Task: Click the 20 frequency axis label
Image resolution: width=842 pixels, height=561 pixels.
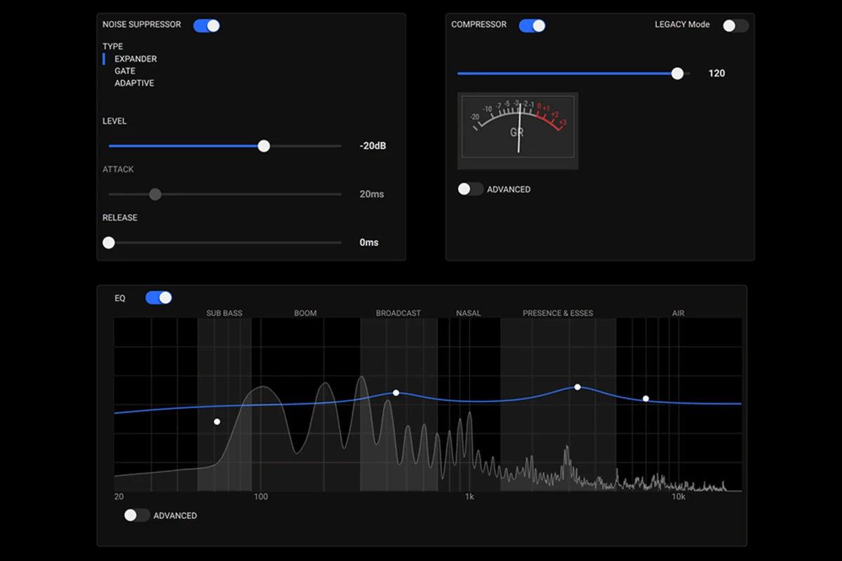Action: click(x=119, y=497)
